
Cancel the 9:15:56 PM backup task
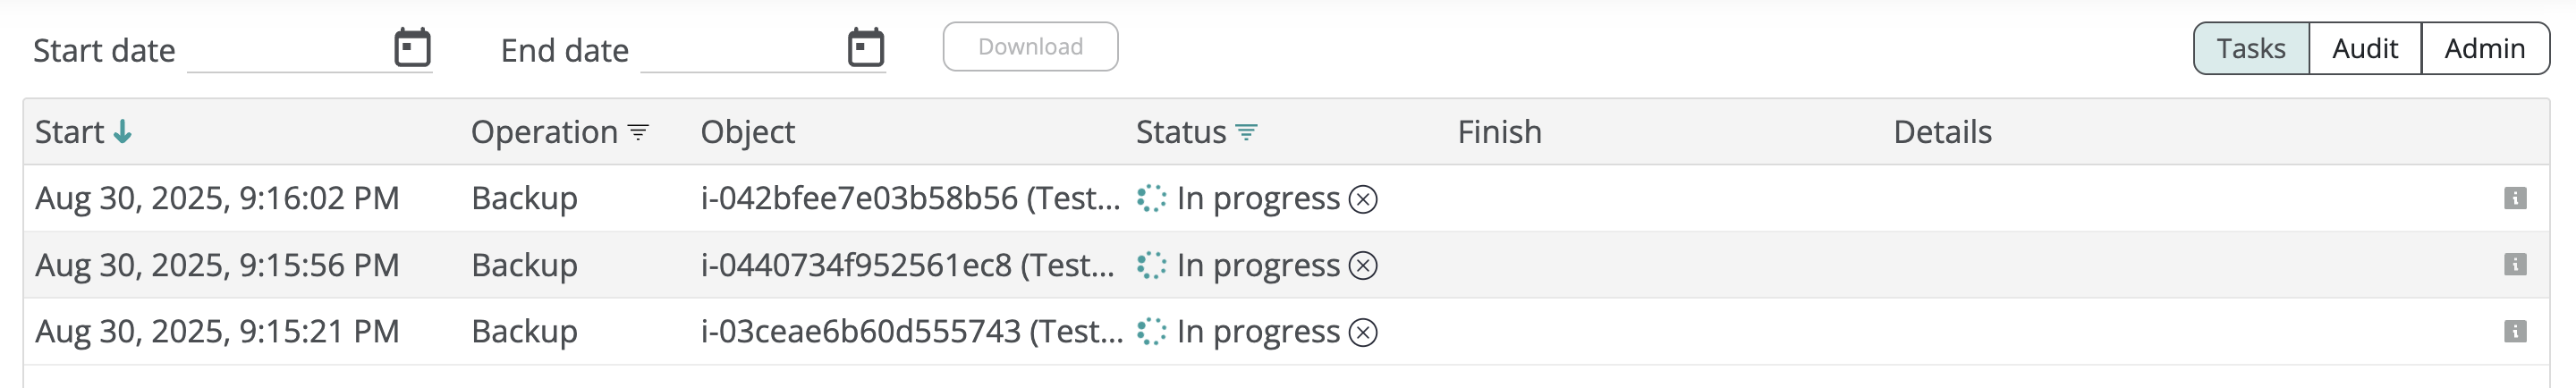1363,266
